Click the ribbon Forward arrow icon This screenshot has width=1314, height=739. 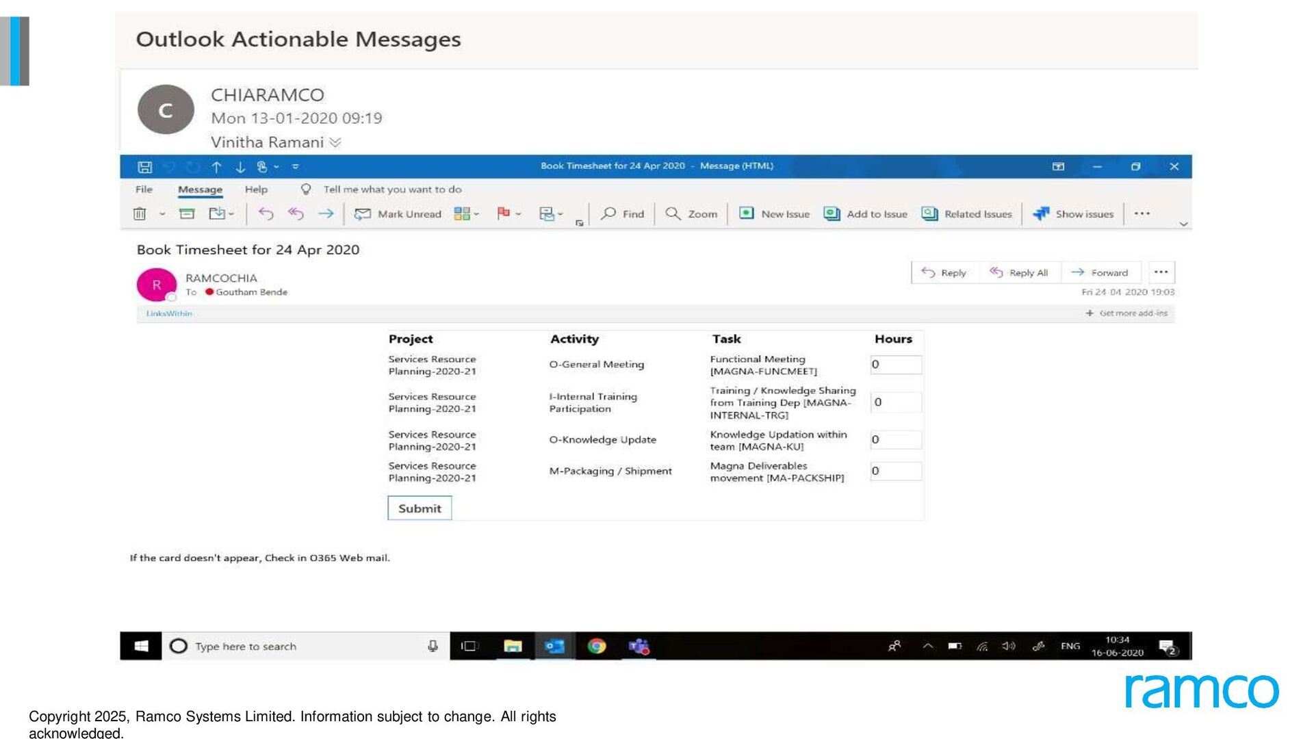[326, 213]
